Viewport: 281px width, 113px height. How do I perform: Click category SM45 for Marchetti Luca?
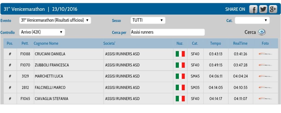[x=195, y=76]
